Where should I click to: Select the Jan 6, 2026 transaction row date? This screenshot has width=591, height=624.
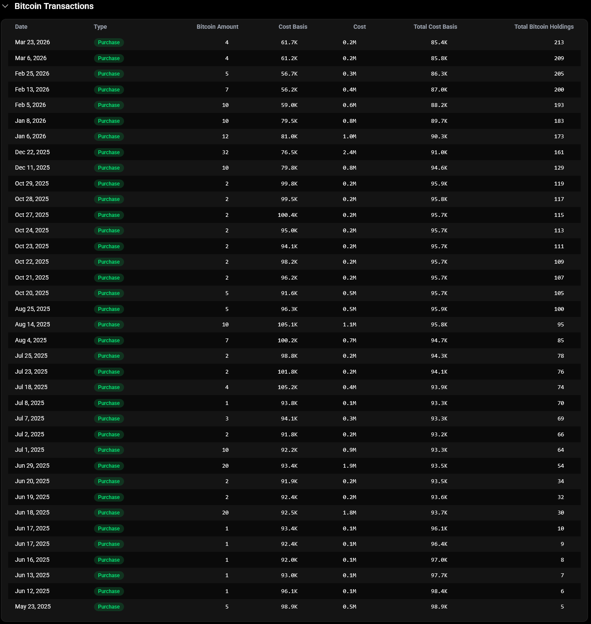[x=30, y=137]
